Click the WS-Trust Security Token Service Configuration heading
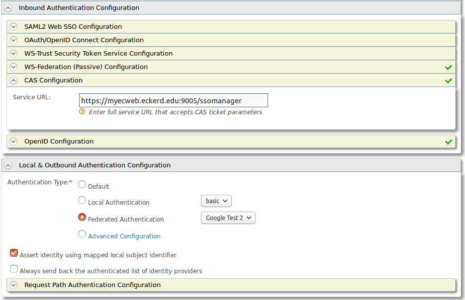 [x=98, y=54]
